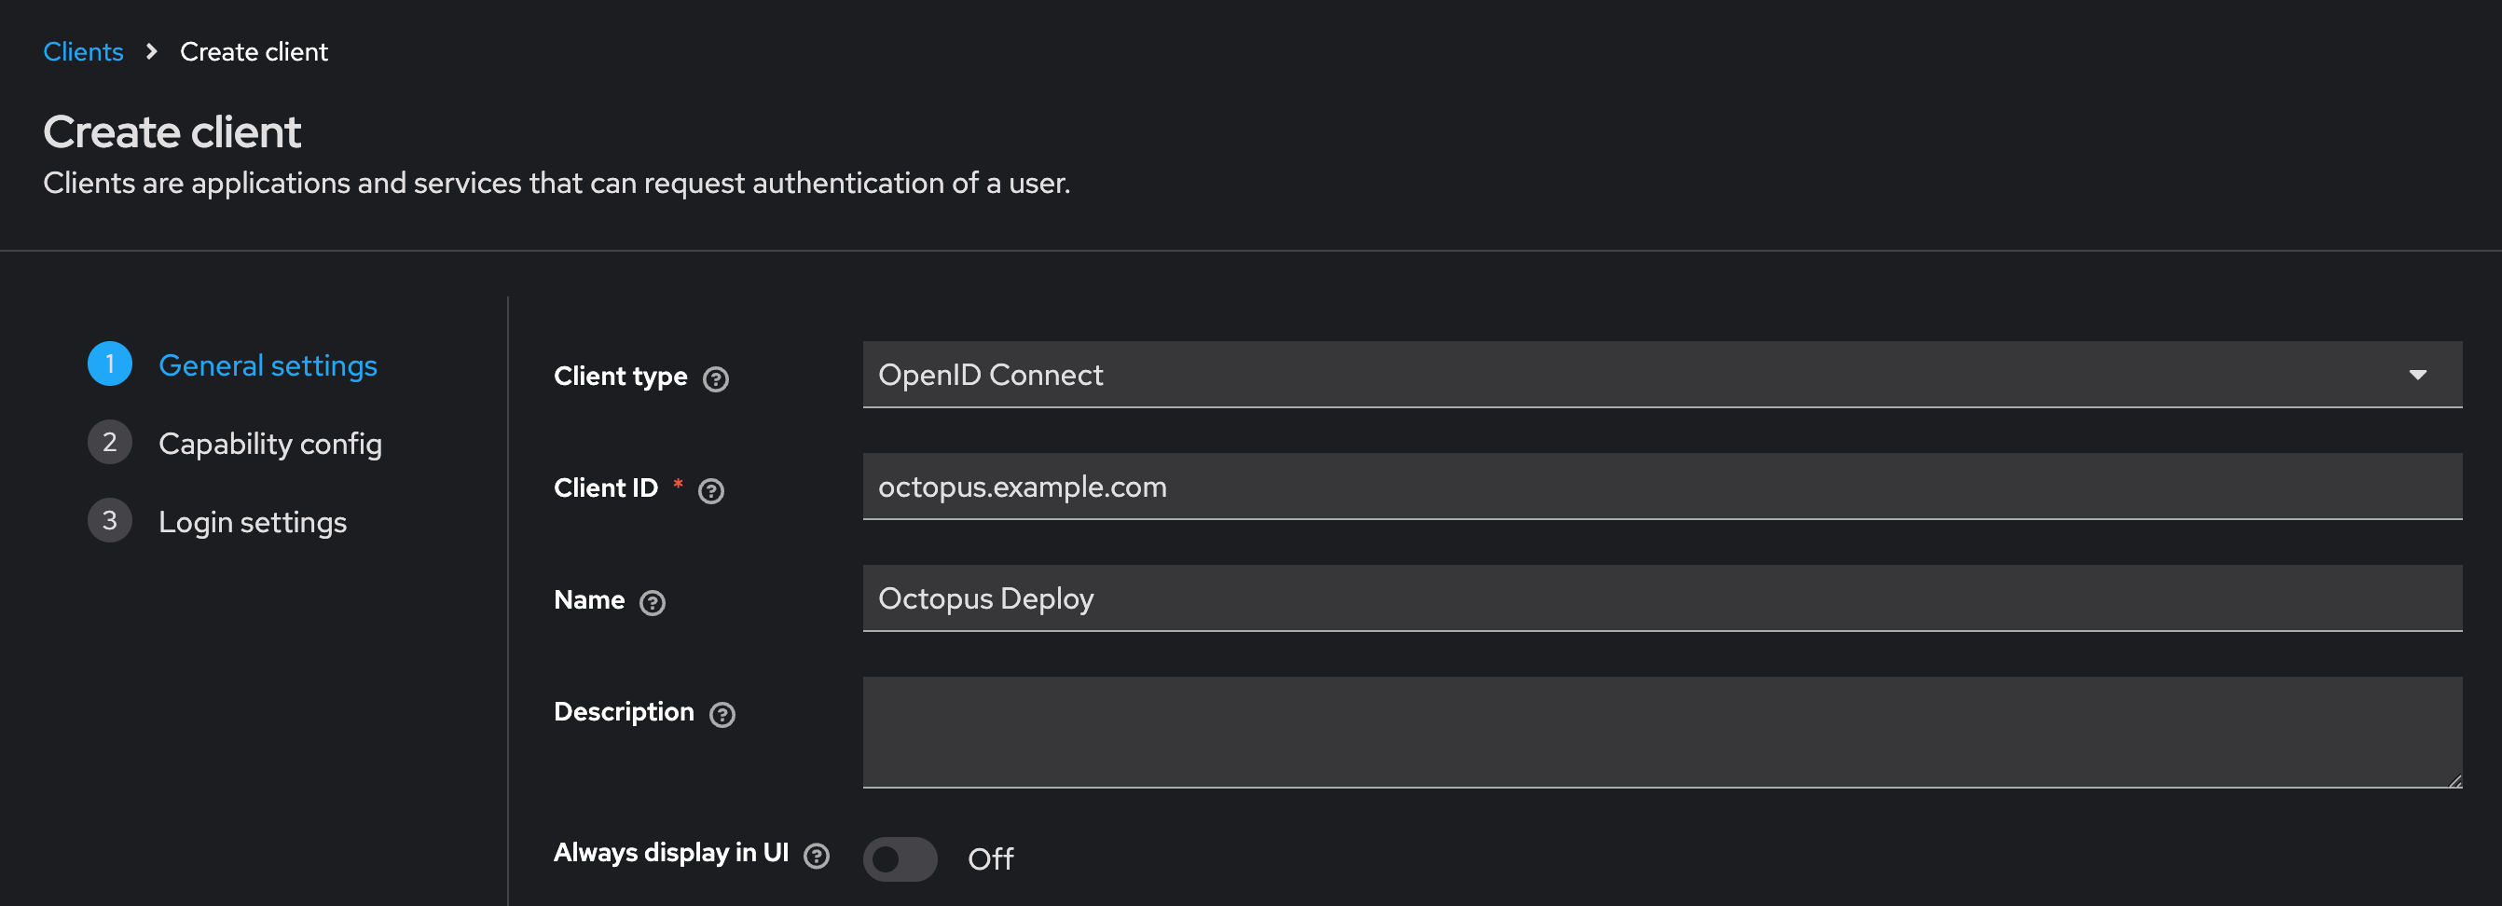View the Client ID help icon
This screenshot has width=2502, height=906.
[711, 491]
